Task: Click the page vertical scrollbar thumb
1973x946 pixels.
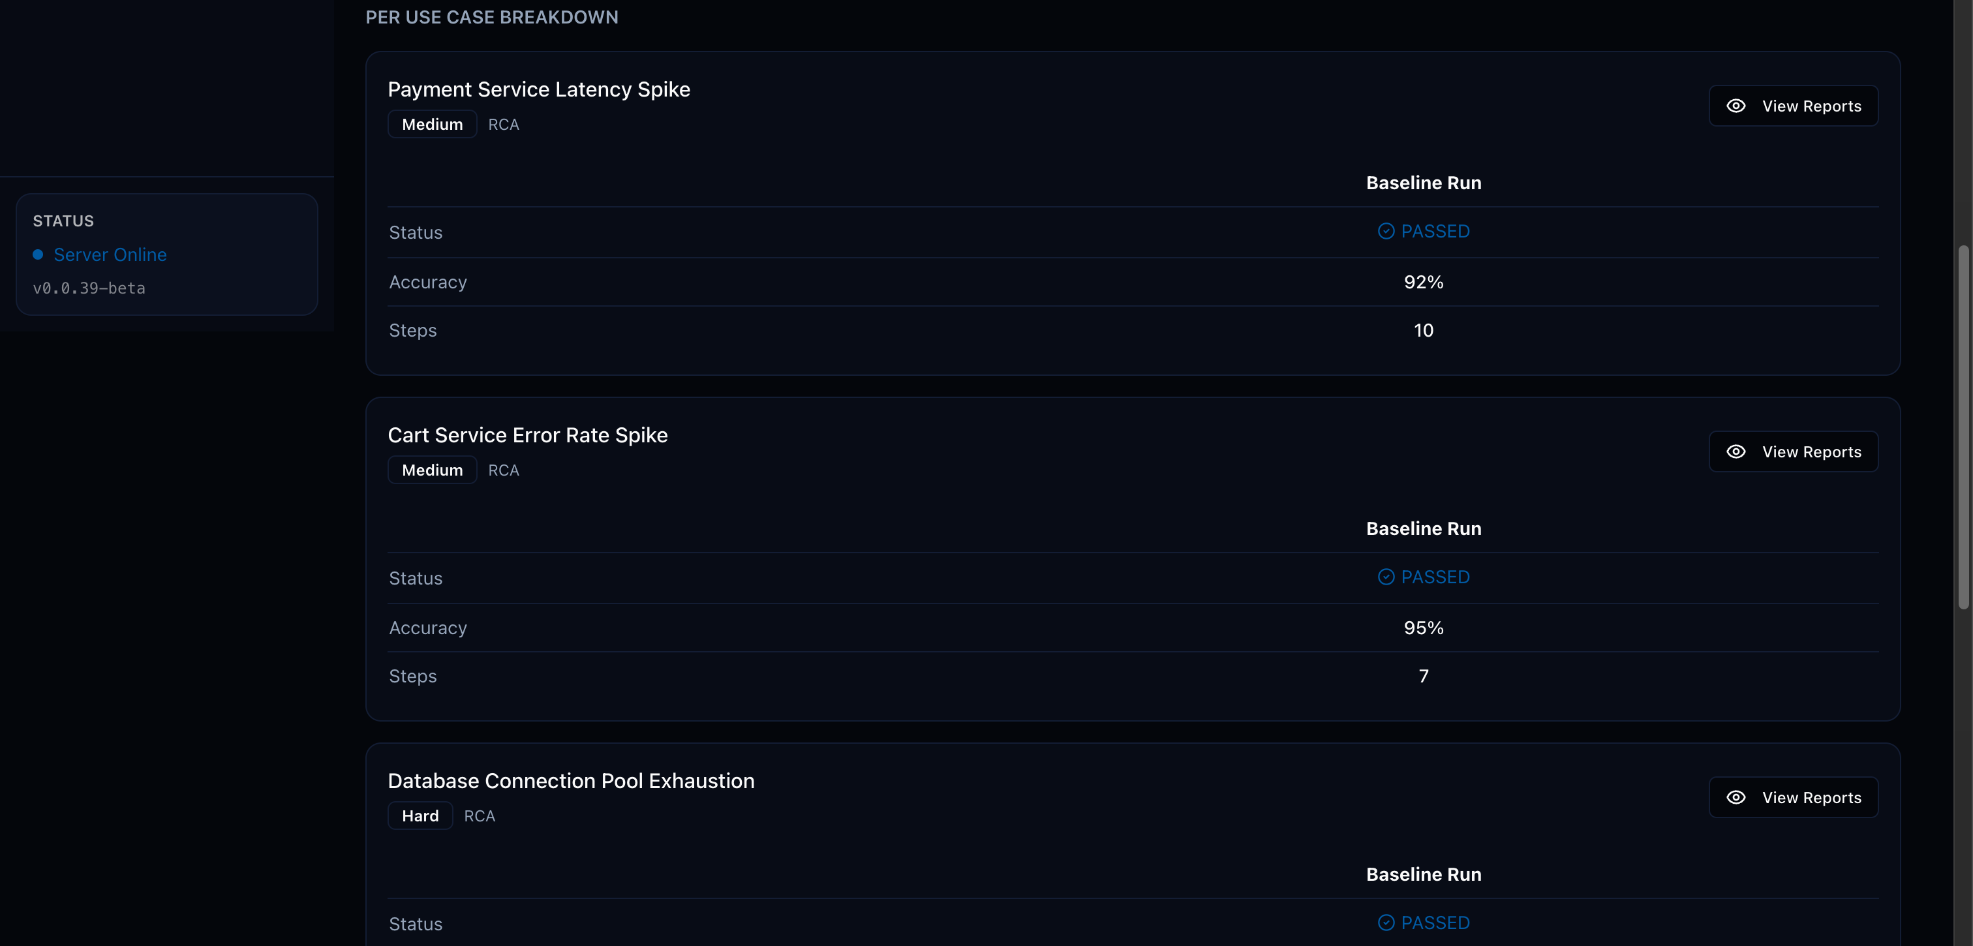Action: pyautogui.click(x=1963, y=427)
